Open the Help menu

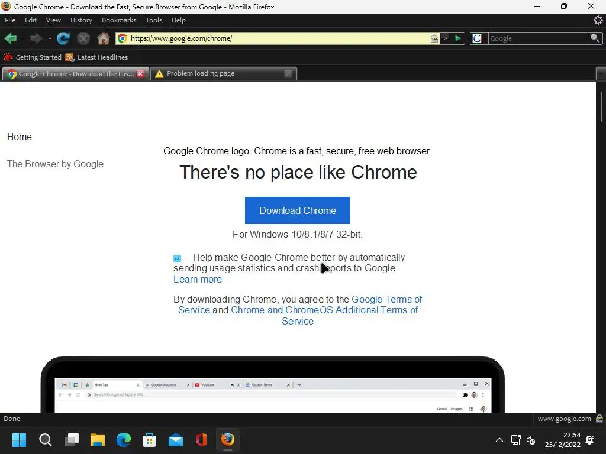click(x=179, y=20)
